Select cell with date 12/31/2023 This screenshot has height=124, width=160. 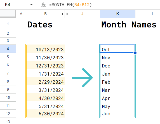[x=45, y=65]
